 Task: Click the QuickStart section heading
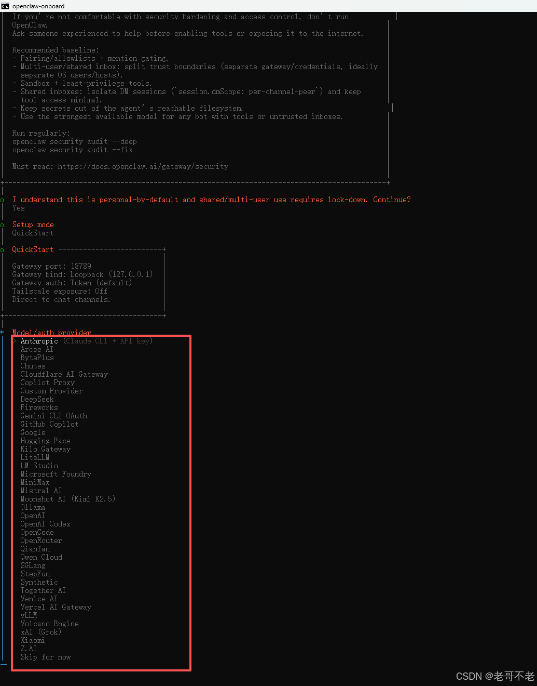click(x=33, y=249)
